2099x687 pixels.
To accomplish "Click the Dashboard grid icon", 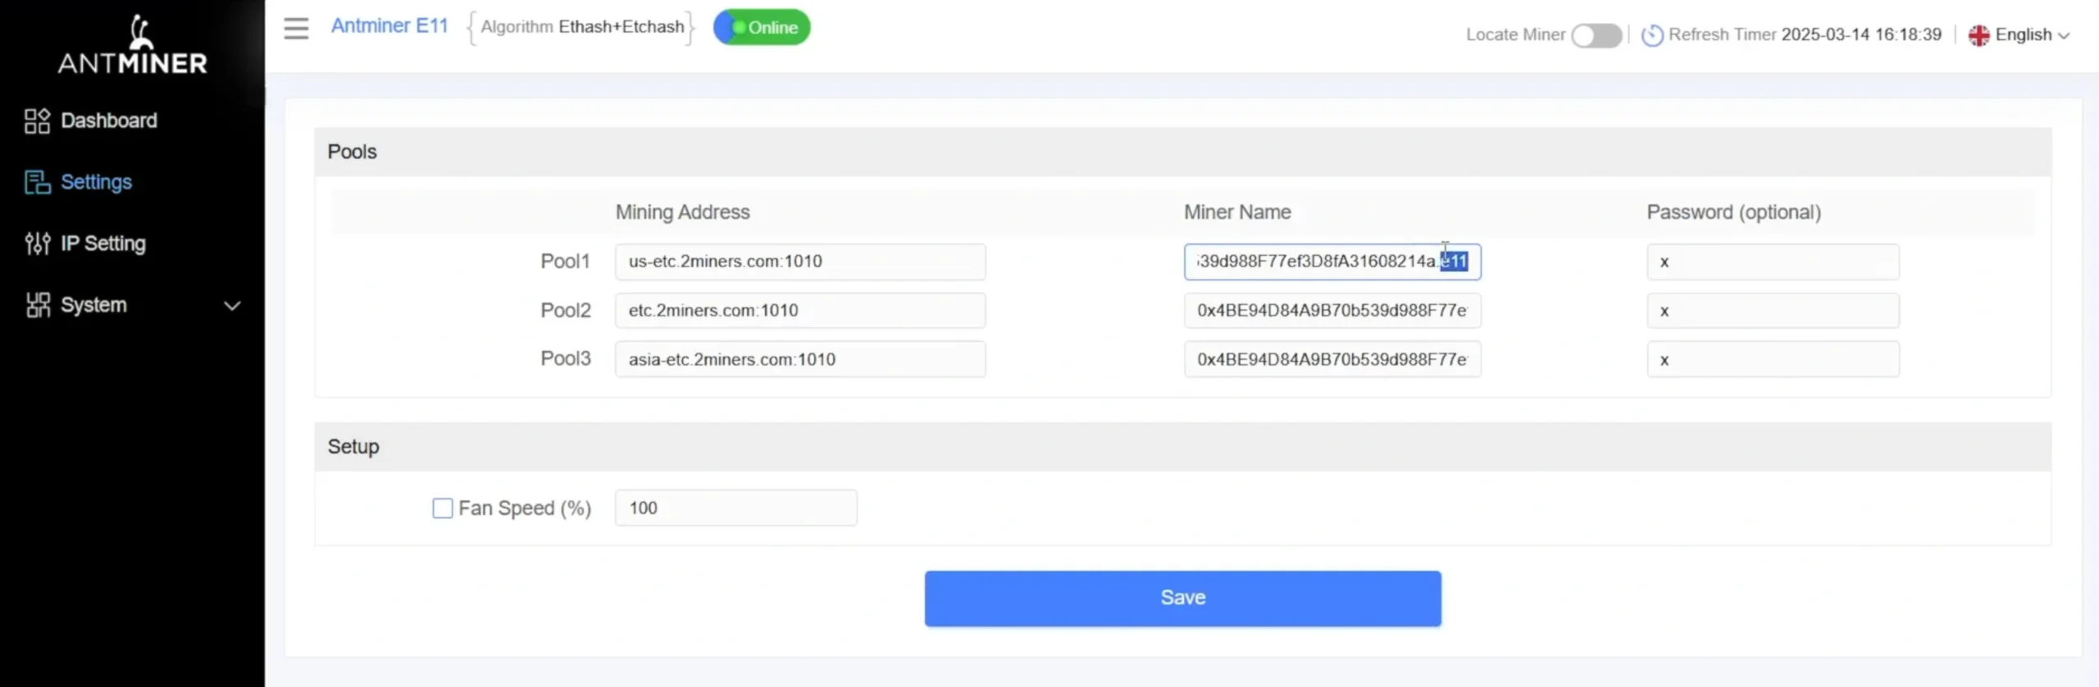I will [37, 121].
